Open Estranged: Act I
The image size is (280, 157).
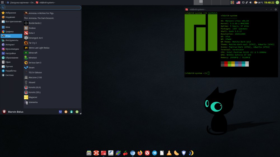(x=52, y=38)
